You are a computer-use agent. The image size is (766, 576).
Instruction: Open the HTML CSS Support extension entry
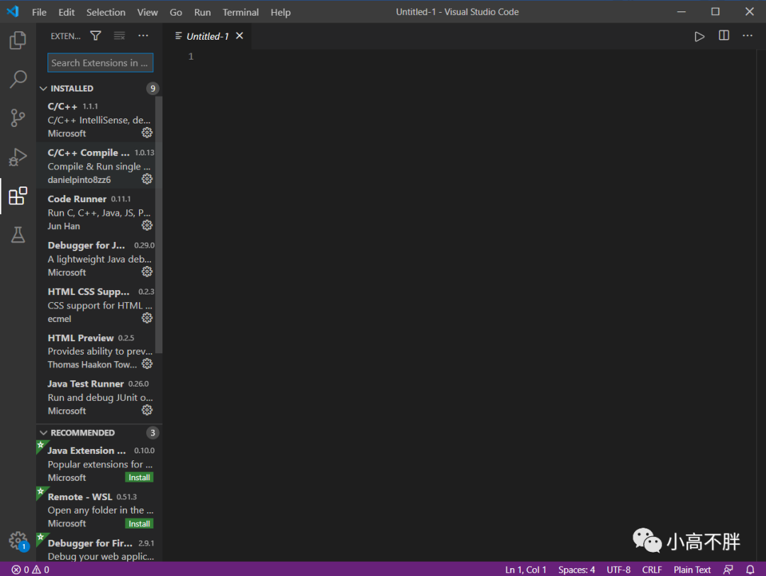[x=96, y=305]
